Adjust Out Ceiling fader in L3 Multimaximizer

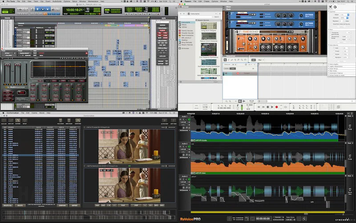(17, 65)
